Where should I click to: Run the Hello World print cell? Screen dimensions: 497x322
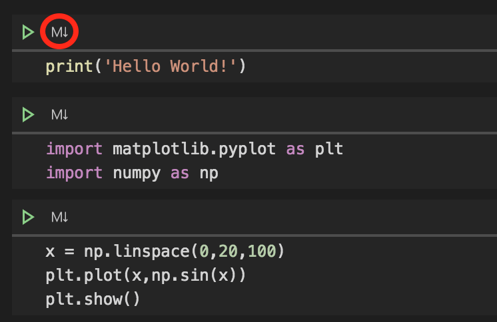27,32
